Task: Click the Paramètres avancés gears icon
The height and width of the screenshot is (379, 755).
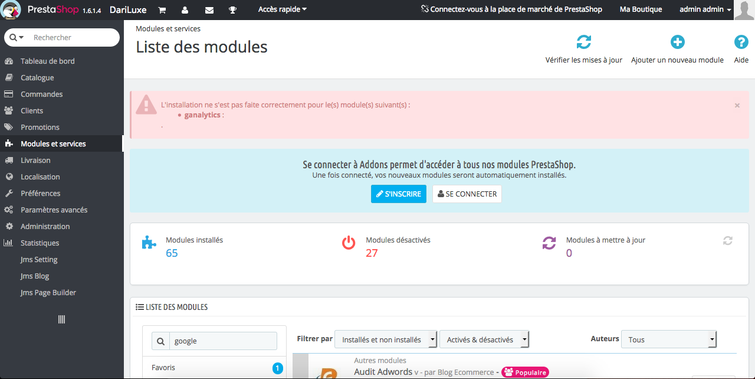Action: [x=9, y=210]
